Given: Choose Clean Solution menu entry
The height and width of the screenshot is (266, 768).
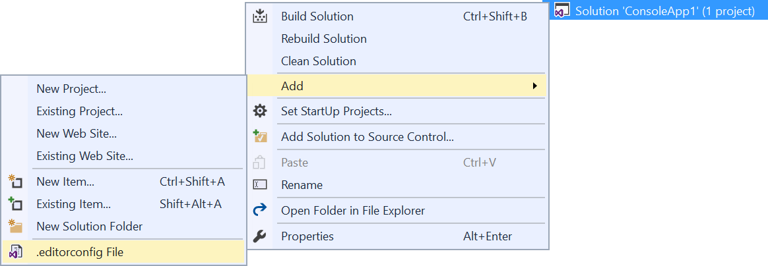Looking at the screenshot, I should pos(318,61).
